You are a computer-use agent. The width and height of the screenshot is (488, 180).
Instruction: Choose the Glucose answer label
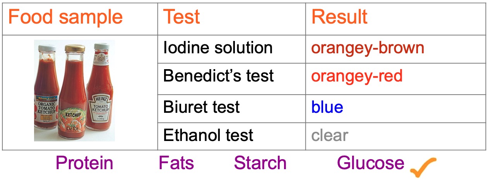point(370,163)
